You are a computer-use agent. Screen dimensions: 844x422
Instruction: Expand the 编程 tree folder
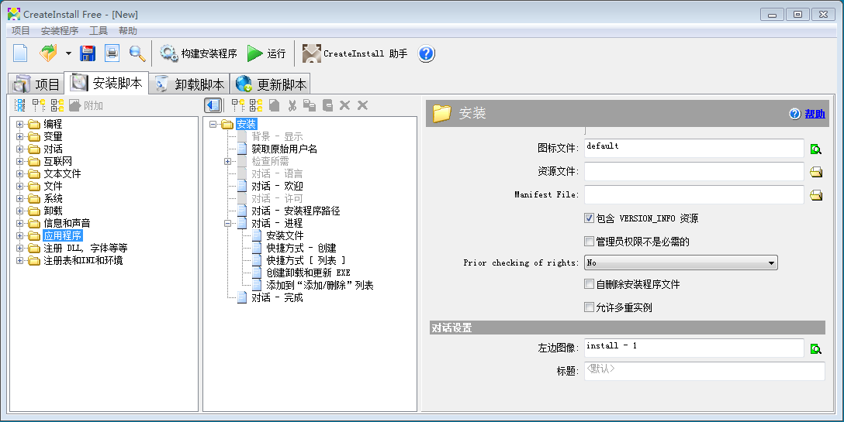coord(20,124)
